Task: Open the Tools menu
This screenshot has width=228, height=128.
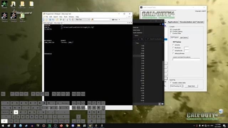Action: click(66, 17)
